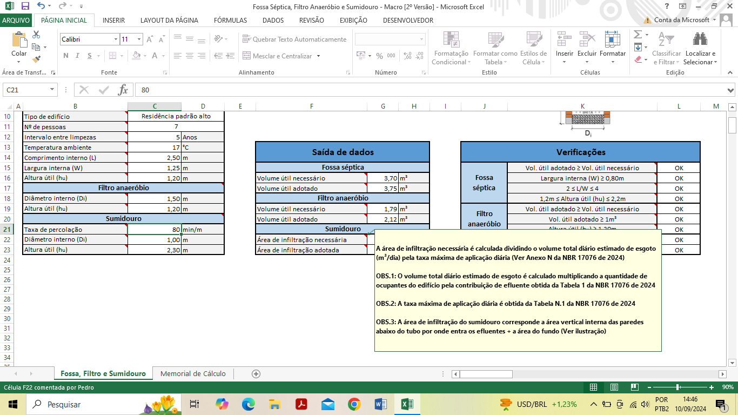Click the Save icon in quick access toolbar

25,6
